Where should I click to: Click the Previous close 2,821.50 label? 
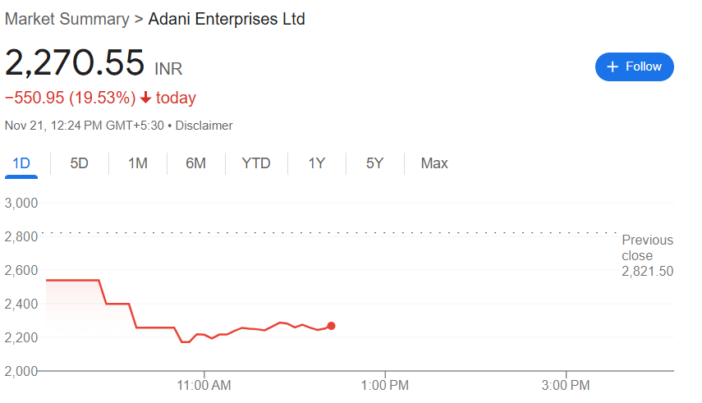coord(647,255)
